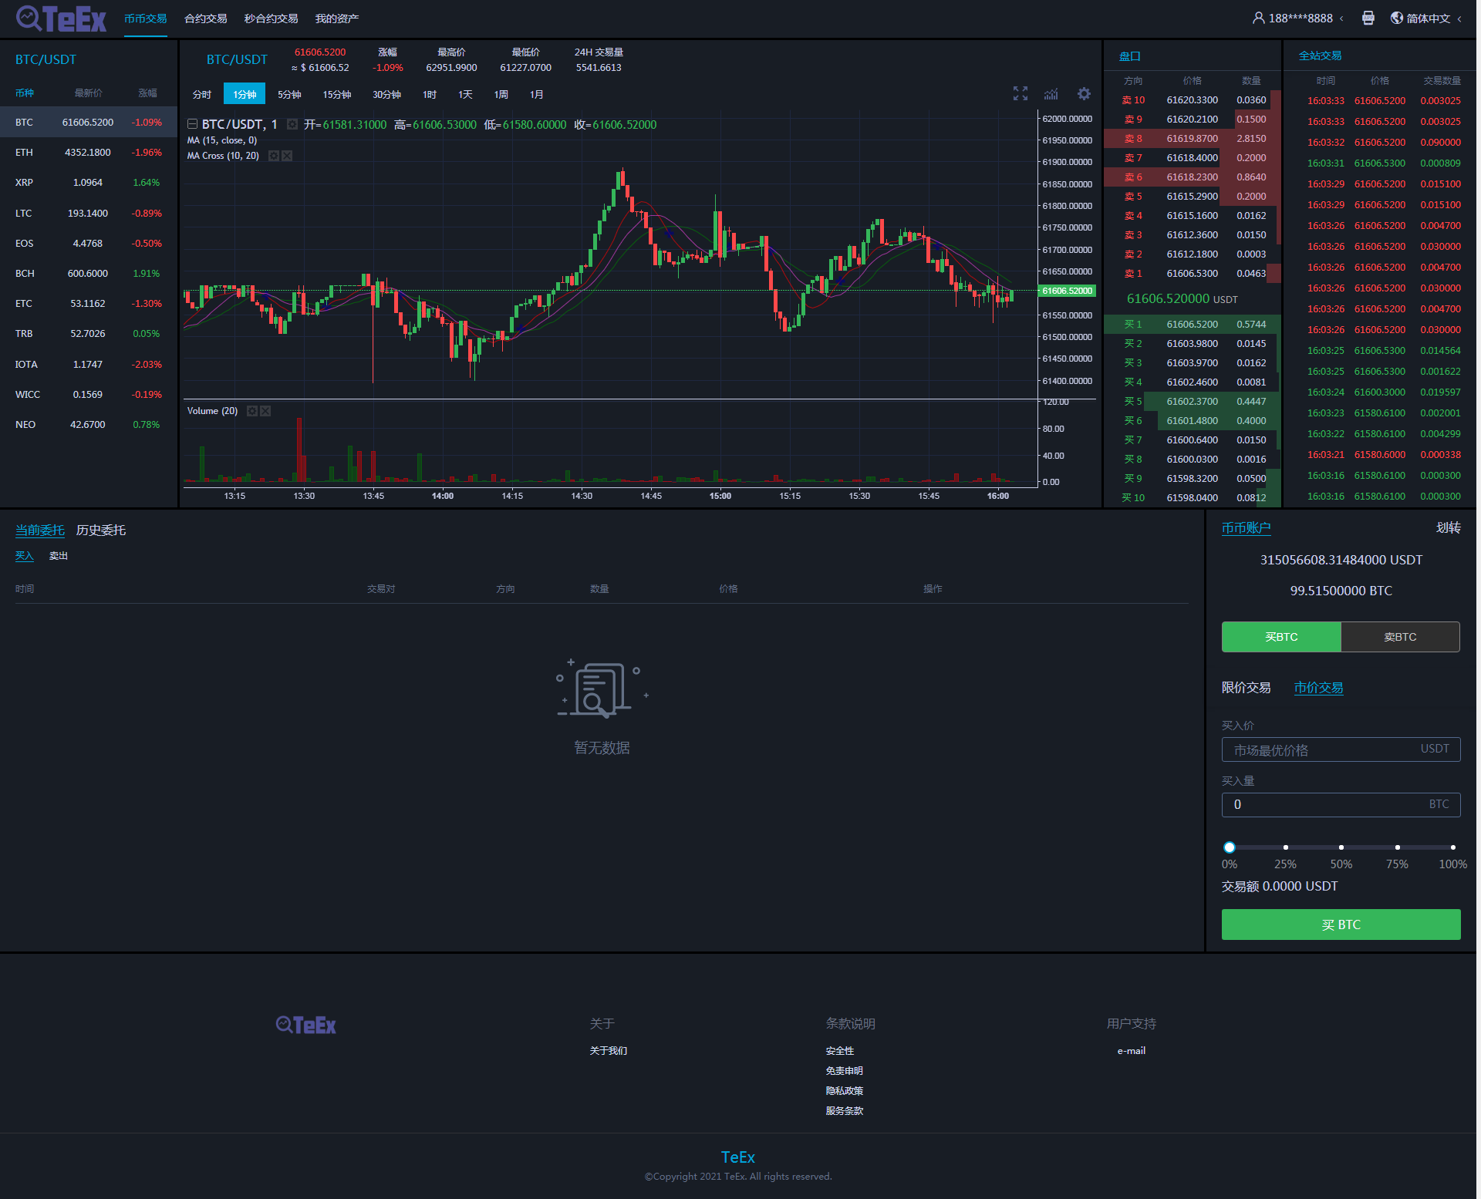Select 限价交易 order type
The height and width of the screenshot is (1199, 1481).
[x=1246, y=688]
